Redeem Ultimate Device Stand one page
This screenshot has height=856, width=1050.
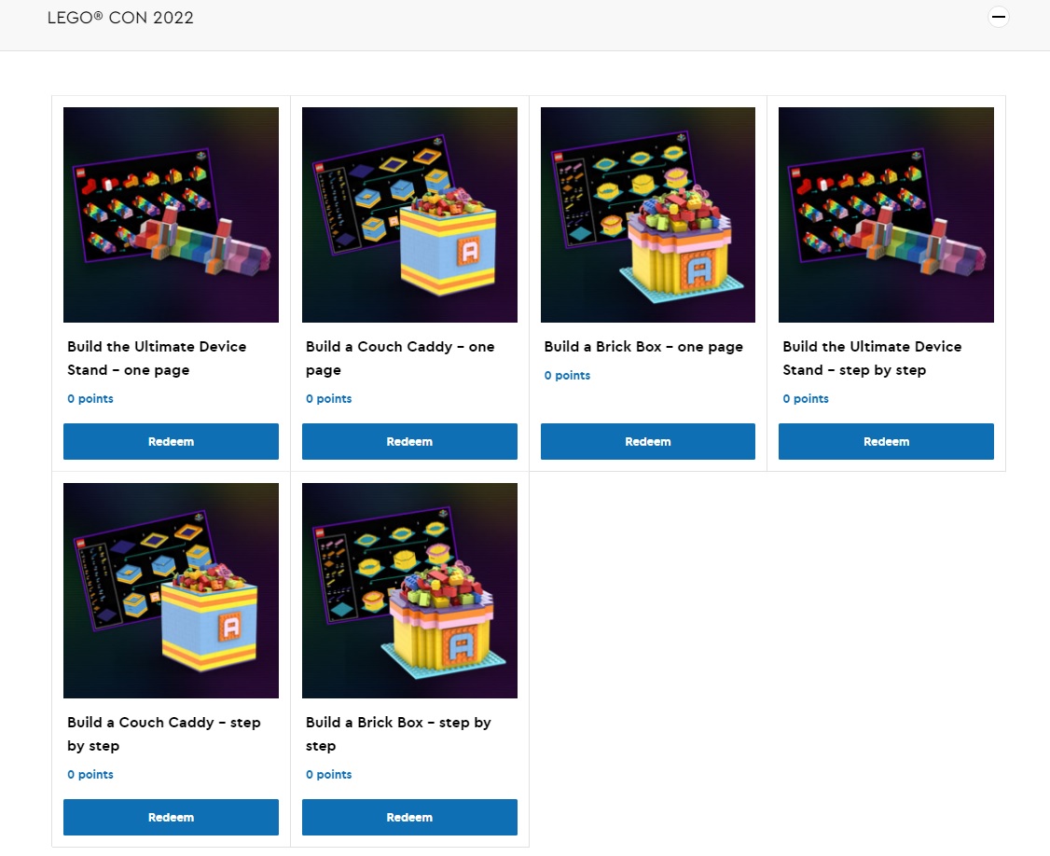(x=171, y=441)
